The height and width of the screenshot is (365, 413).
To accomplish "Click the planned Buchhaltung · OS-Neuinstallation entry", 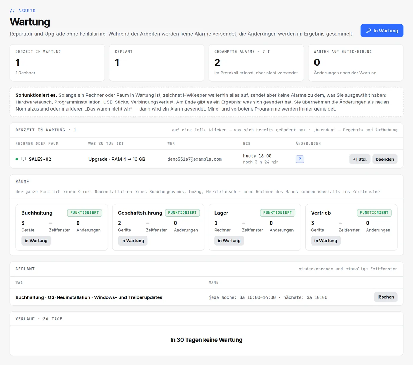I will click(x=89, y=297).
